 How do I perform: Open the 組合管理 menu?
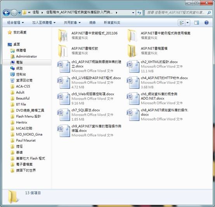pos(16,22)
